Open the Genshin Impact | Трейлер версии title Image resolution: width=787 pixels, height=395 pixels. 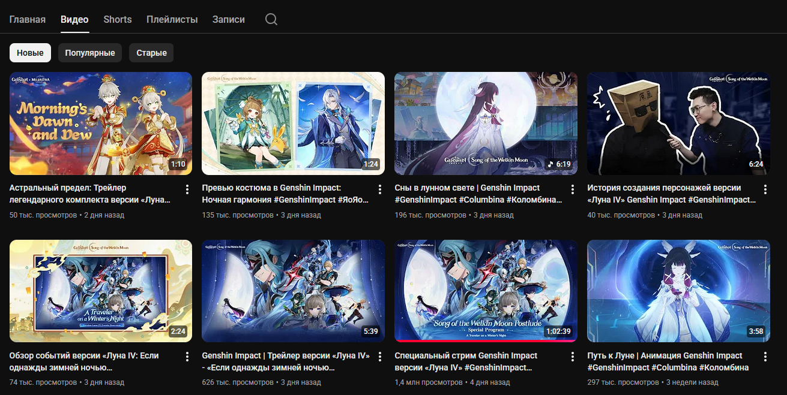point(286,361)
